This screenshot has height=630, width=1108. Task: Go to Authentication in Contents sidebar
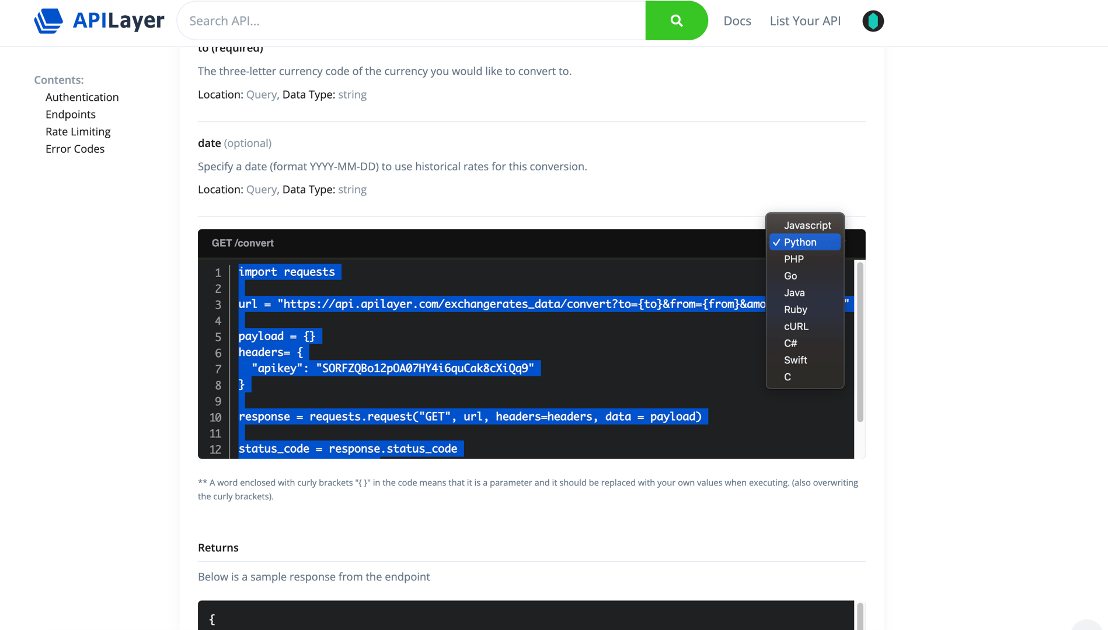pos(82,97)
